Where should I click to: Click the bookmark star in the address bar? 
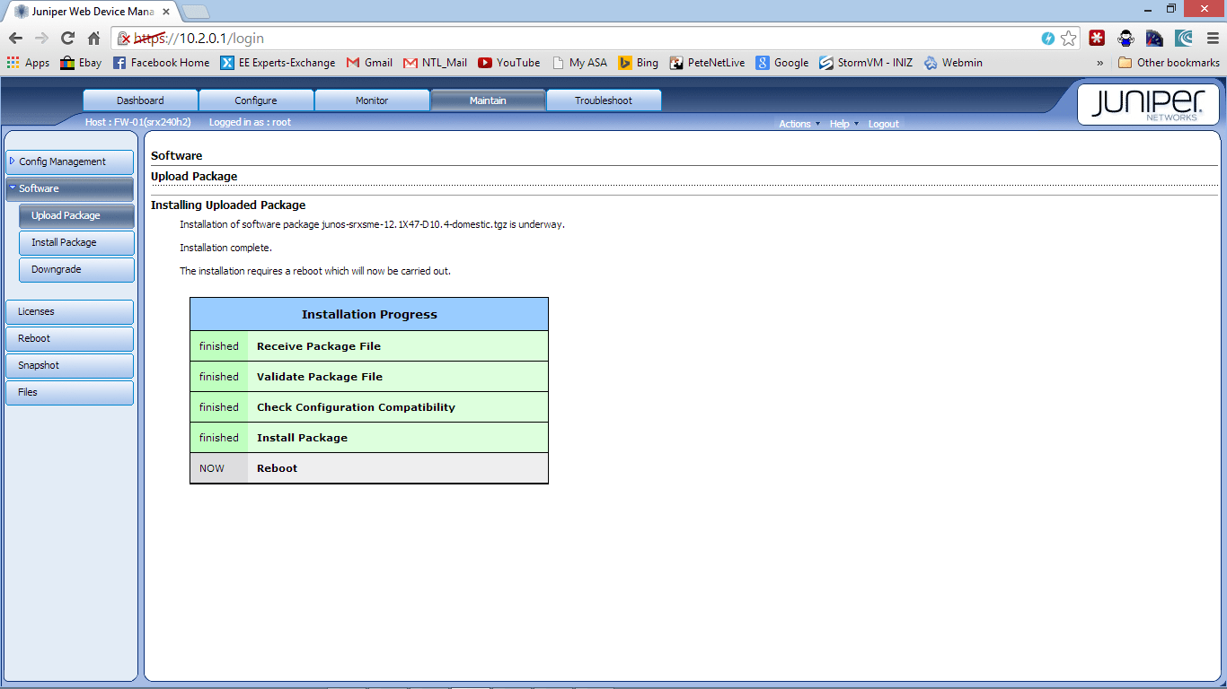1068,39
